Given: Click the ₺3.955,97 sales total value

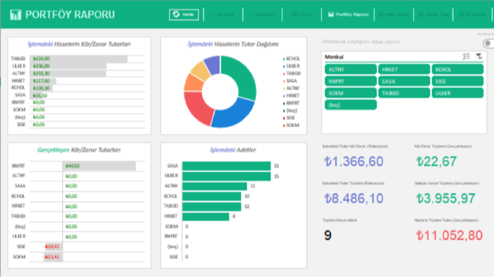Looking at the screenshot, I should pyautogui.click(x=445, y=198).
